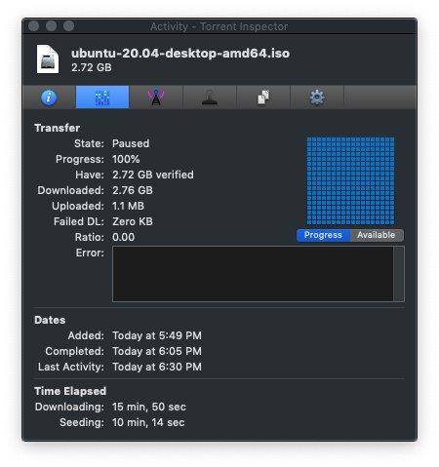Select the State value Paused

tap(131, 143)
